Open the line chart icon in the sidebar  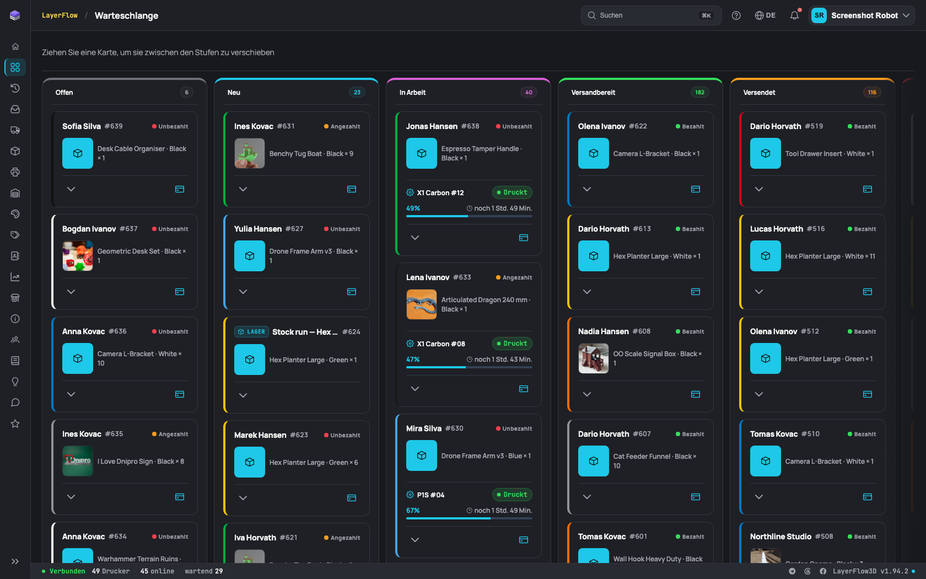tap(15, 277)
